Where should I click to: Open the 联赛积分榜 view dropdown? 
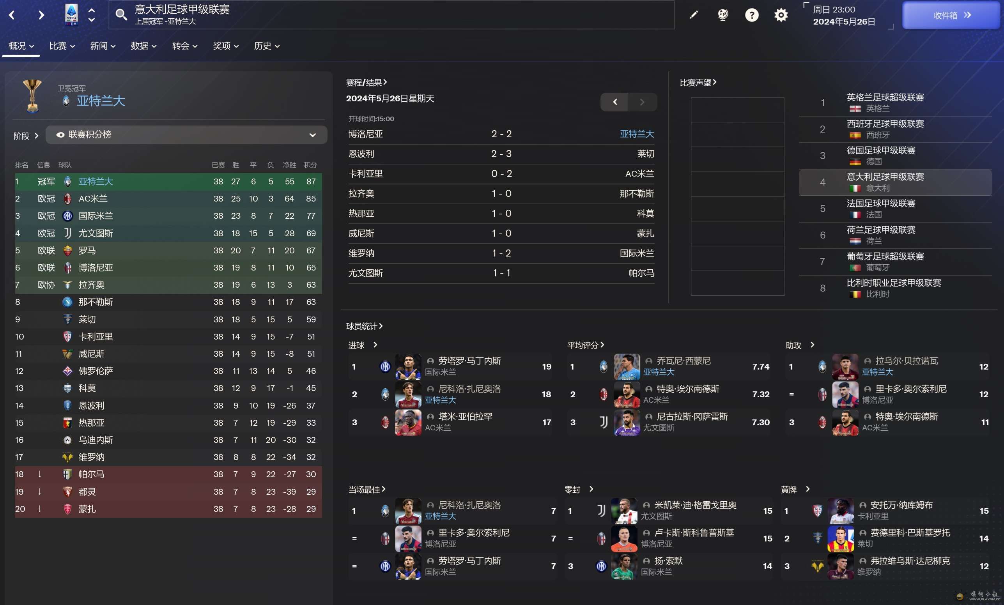click(186, 135)
